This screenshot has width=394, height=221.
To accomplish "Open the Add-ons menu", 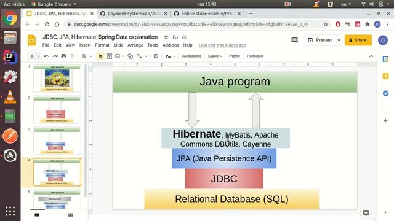I will [171, 45].
